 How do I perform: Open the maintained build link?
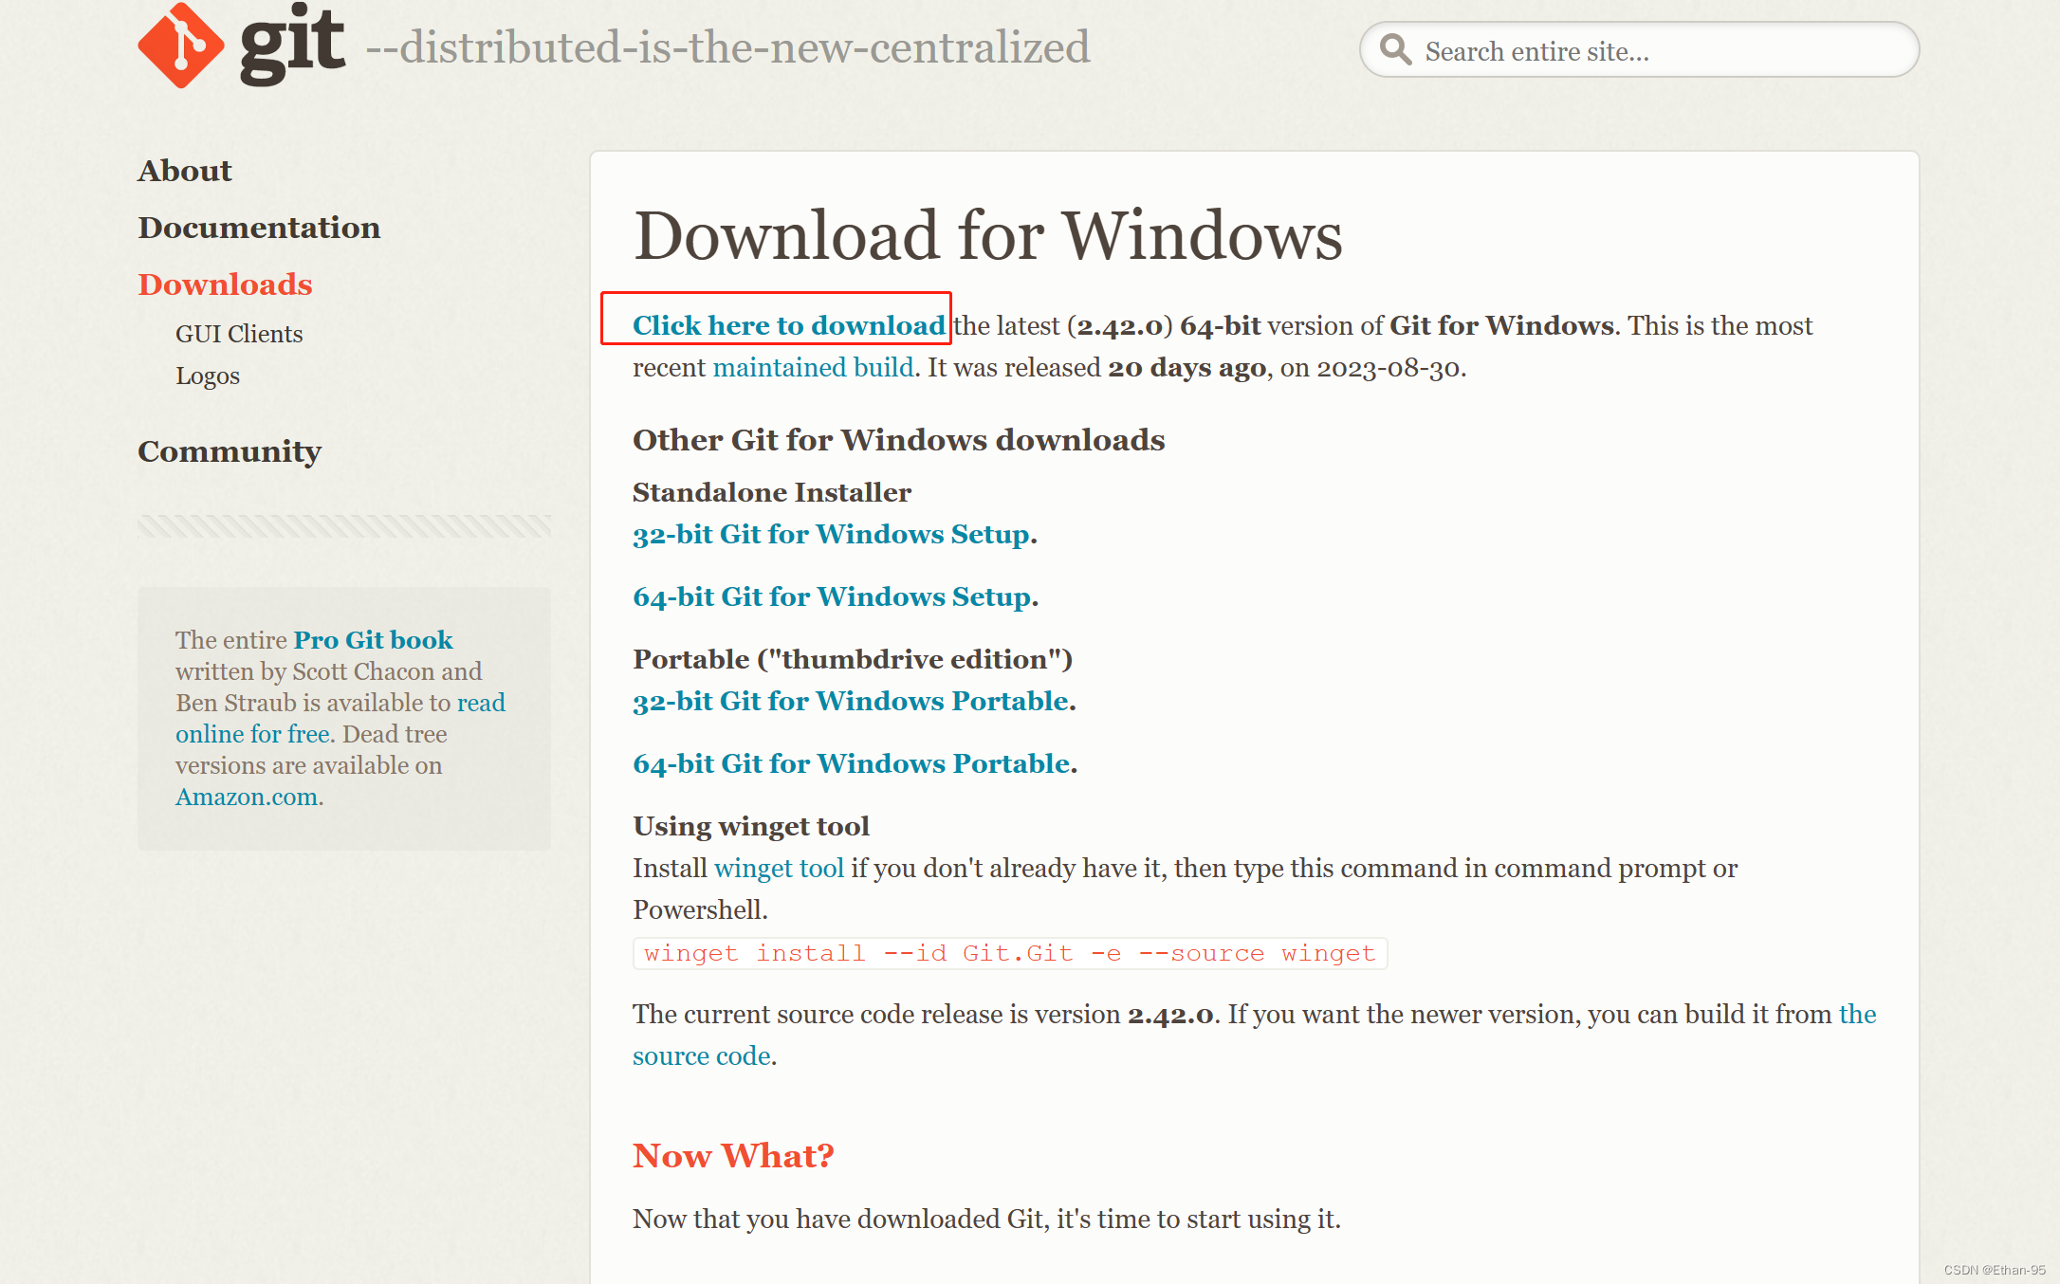[x=812, y=367]
